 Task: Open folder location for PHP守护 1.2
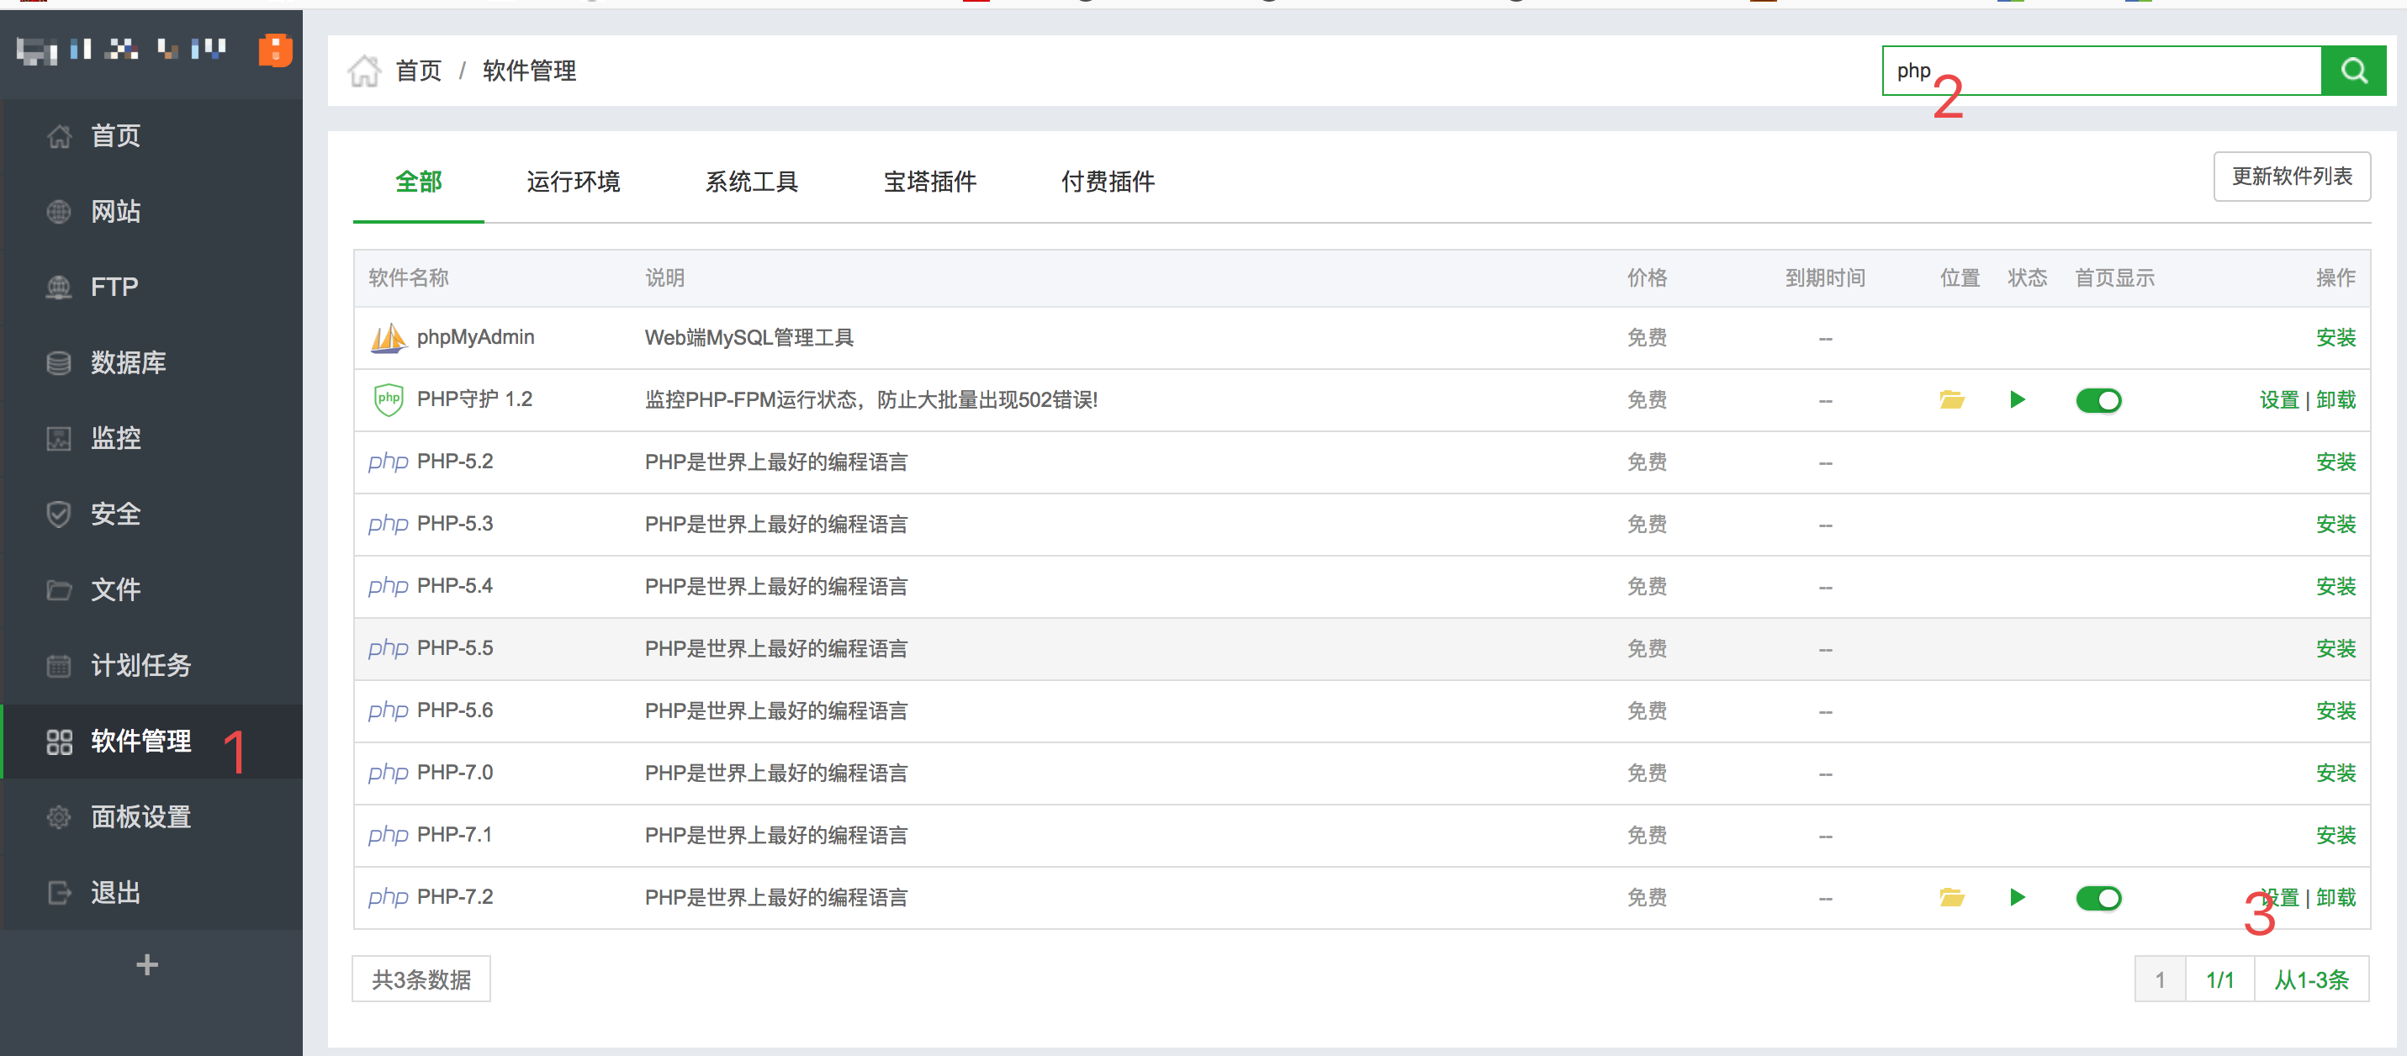click(x=1951, y=400)
